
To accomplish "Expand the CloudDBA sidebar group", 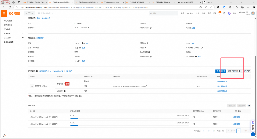I will coord(23,38).
